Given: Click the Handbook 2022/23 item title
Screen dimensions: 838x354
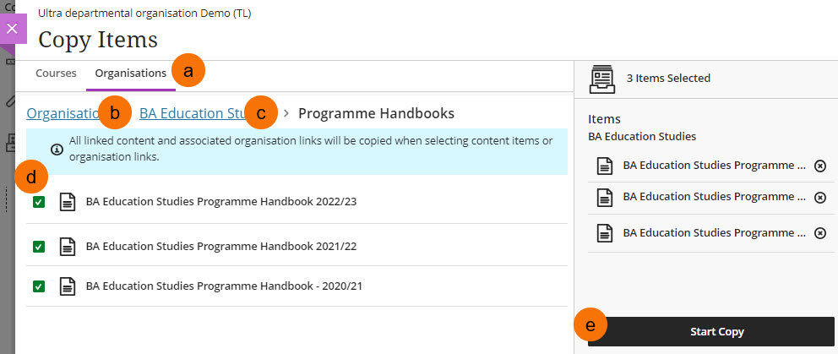Looking at the screenshot, I should click(221, 203).
